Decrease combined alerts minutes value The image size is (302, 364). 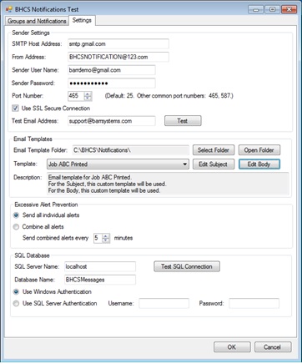click(106, 240)
